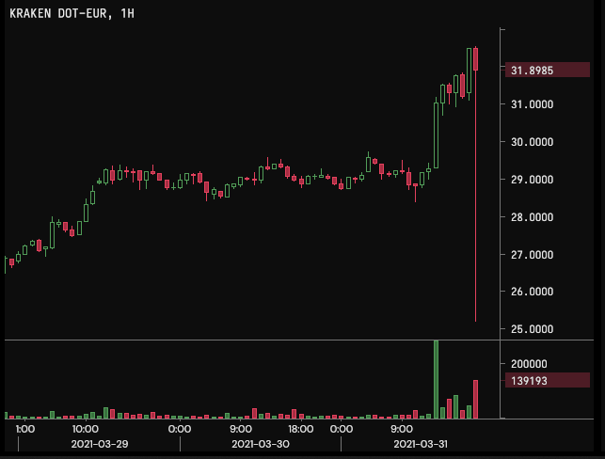Click the last red volume bar
605x459 pixels.
(476, 399)
